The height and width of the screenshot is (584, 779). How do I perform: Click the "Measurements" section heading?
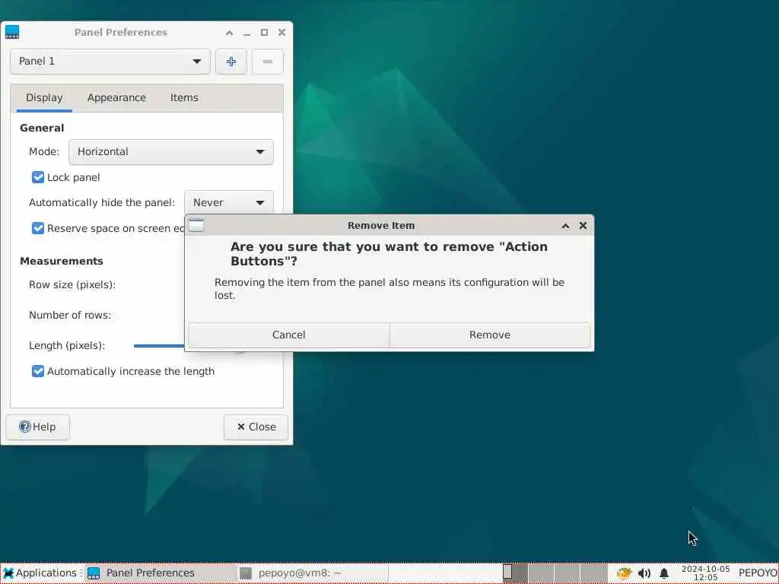(62, 262)
